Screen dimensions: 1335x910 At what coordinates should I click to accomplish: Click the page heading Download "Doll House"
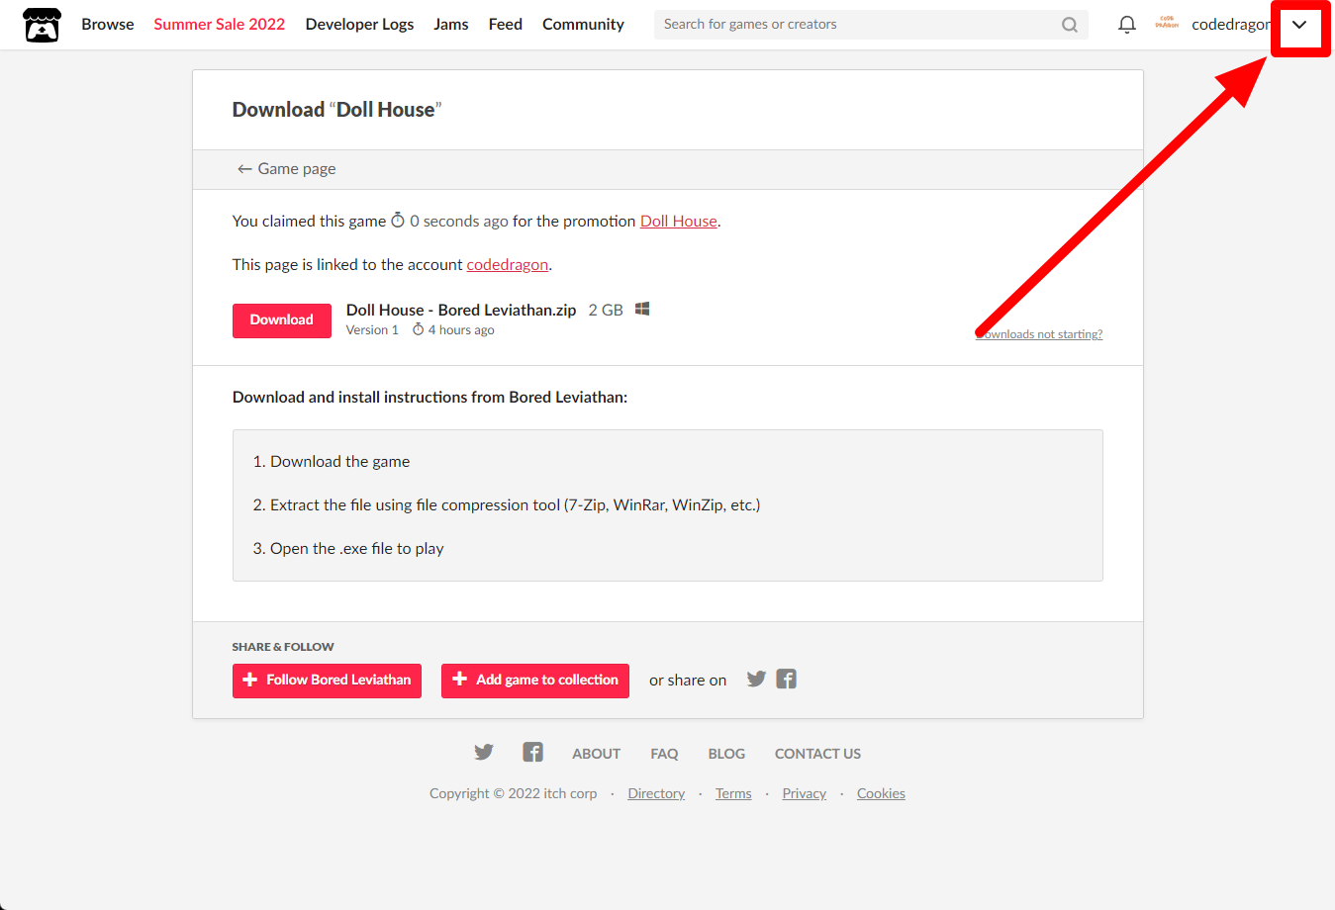point(336,110)
